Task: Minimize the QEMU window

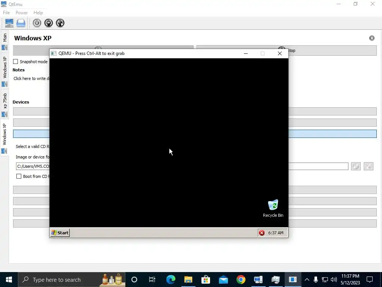Action: click(x=246, y=53)
